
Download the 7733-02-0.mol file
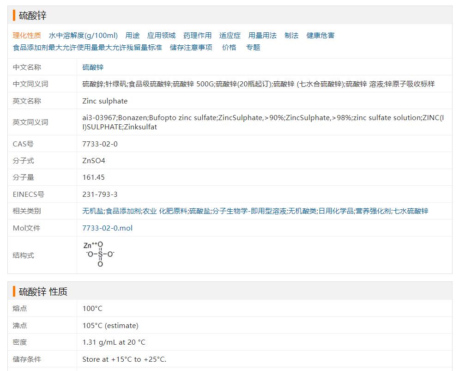tap(107, 228)
